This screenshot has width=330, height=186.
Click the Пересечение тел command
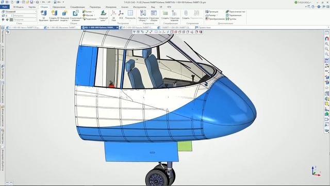(x=236, y=11)
